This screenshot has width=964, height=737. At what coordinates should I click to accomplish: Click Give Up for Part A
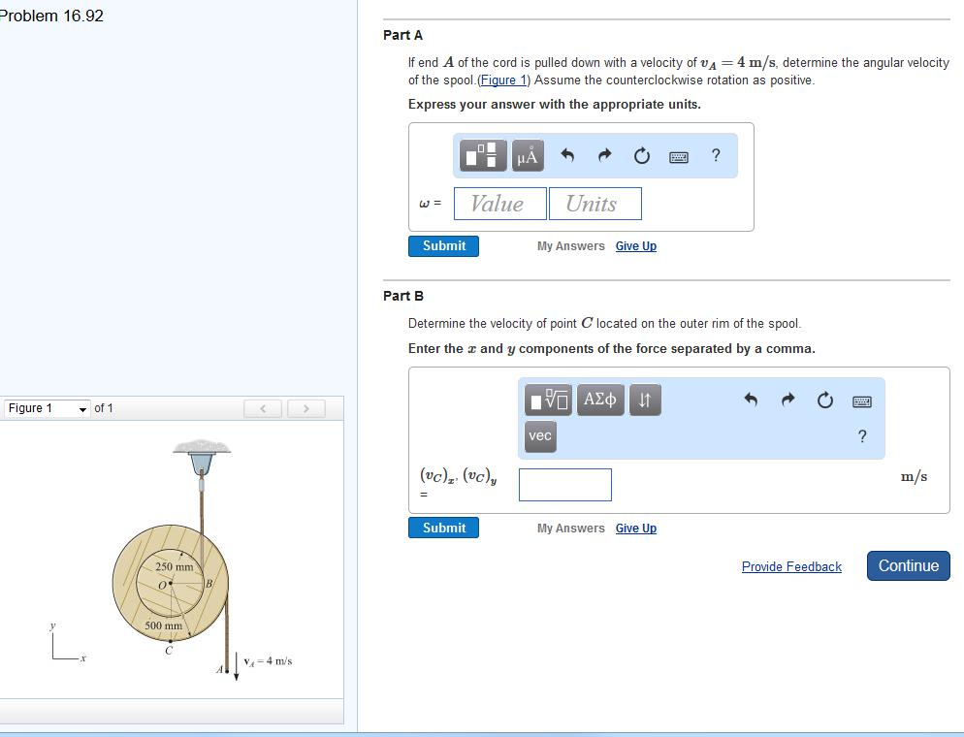pos(635,245)
